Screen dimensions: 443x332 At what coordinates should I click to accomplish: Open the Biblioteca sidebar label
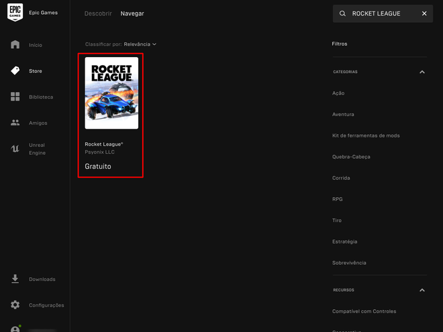pos(41,97)
